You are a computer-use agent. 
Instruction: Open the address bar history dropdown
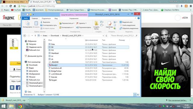pyautogui.click(x=103, y=36)
